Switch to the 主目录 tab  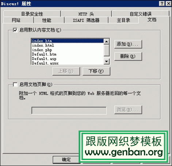(x=123, y=20)
